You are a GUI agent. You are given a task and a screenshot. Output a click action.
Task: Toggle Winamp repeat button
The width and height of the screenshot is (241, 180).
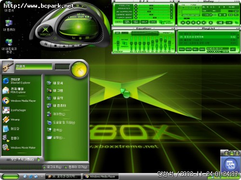point(229,23)
